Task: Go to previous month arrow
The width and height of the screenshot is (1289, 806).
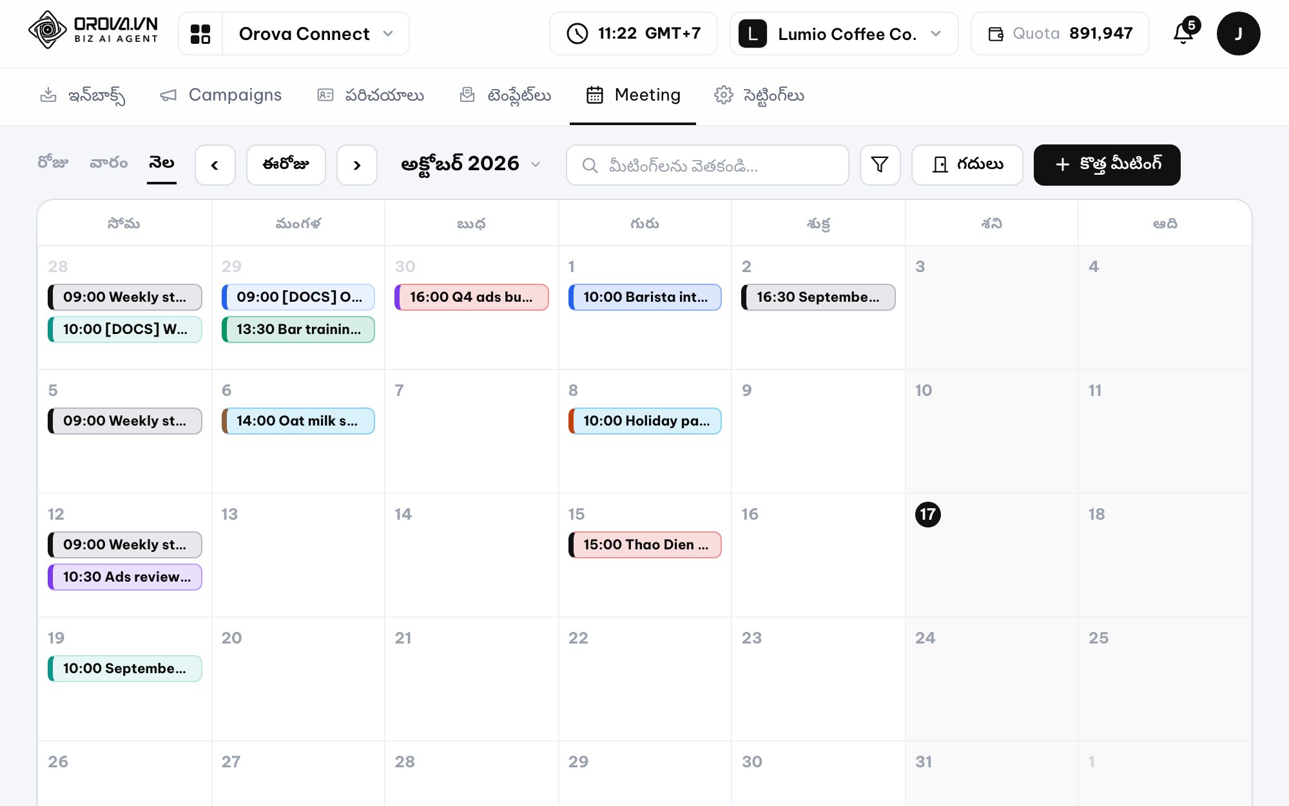Action: click(x=215, y=165)
